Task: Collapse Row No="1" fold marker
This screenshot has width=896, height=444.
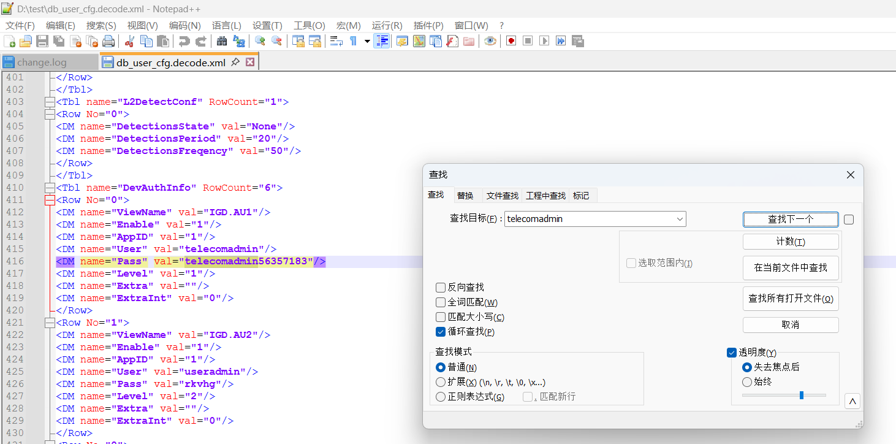Action: click(x=50, y=323)
